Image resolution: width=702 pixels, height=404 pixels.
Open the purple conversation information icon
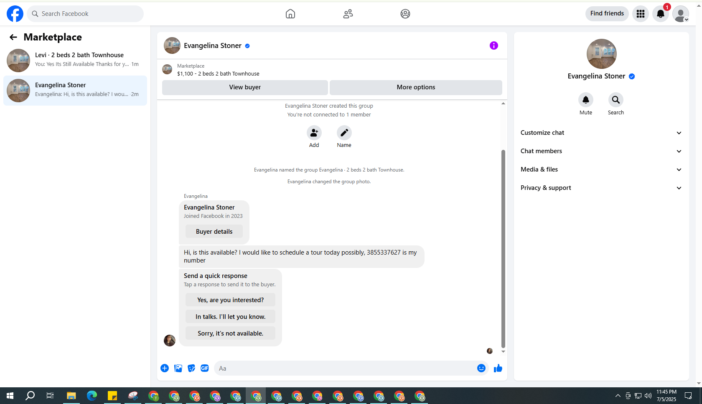pos(494,45)
